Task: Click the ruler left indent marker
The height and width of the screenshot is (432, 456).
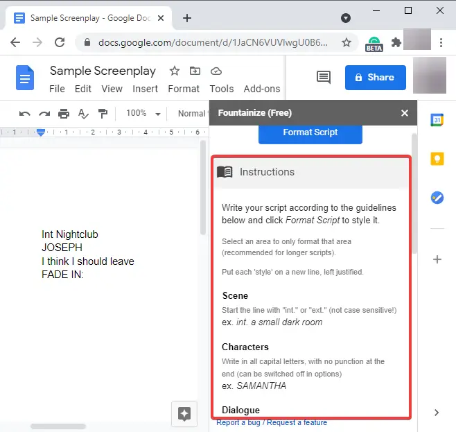Action: click(41, 132)
